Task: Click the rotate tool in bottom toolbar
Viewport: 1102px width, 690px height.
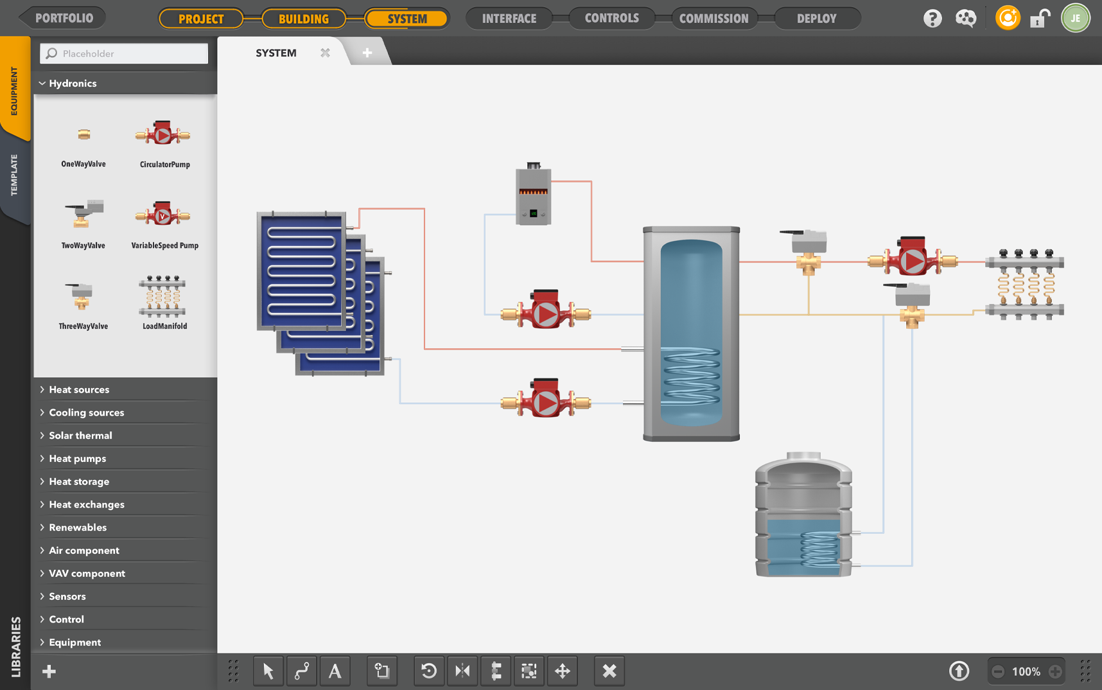Action: (x=429, y=671)
